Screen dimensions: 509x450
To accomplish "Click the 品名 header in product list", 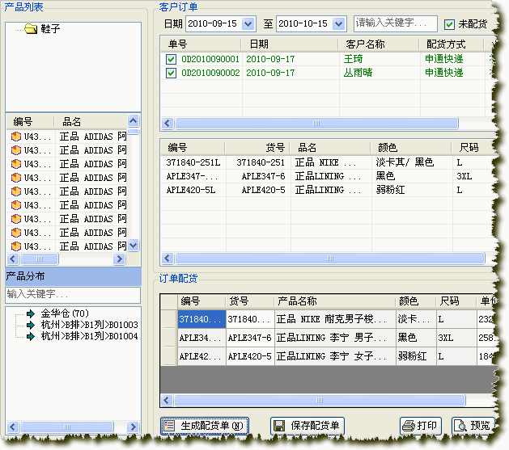I will [x=91, y=122].
